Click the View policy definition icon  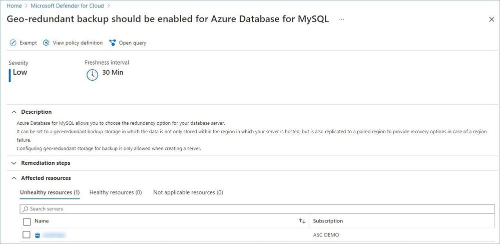click(x=46, y=43)
